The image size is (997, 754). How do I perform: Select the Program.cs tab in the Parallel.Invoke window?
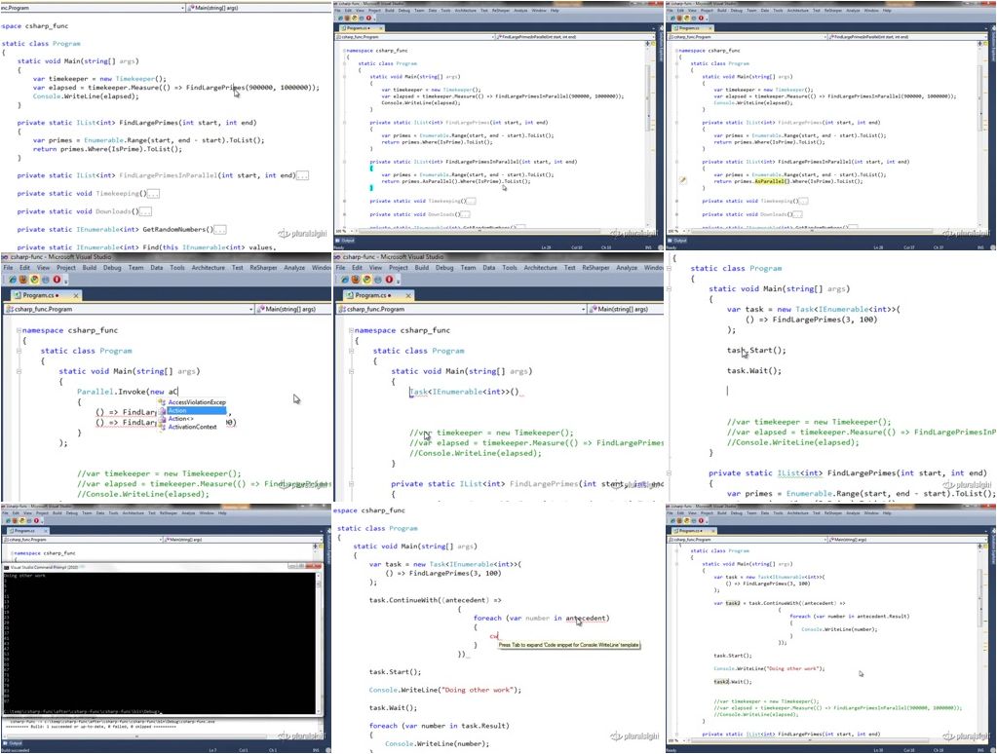click(x=34, y=294)
